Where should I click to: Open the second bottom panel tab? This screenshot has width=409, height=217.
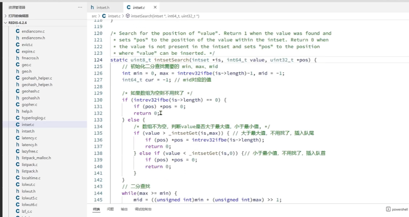(110, 209)
